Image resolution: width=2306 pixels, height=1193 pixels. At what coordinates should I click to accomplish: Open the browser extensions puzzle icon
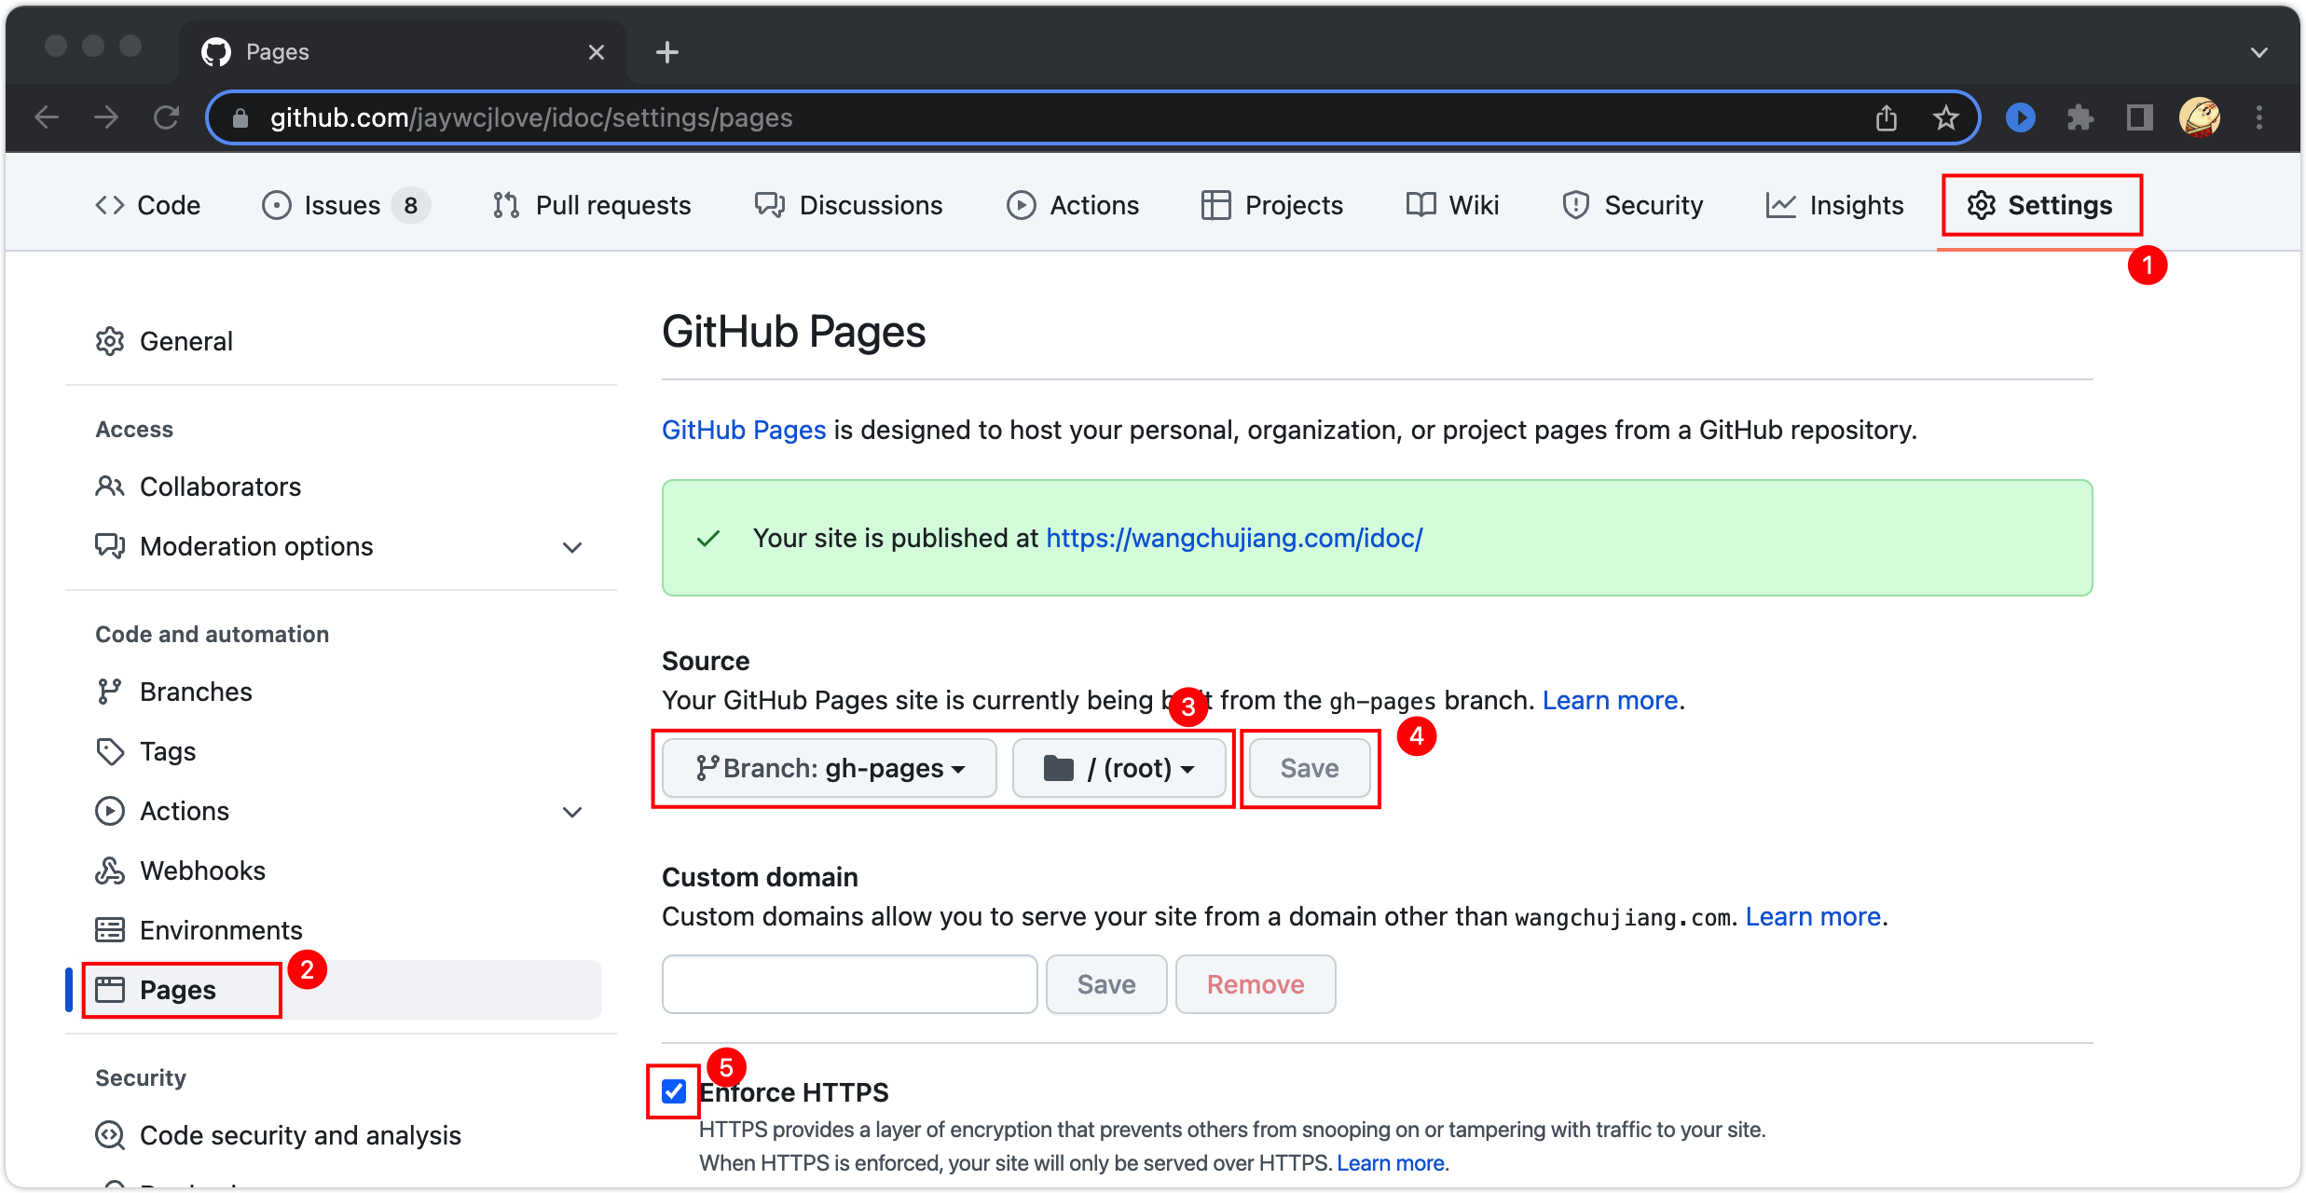[x=2080, y=118]
